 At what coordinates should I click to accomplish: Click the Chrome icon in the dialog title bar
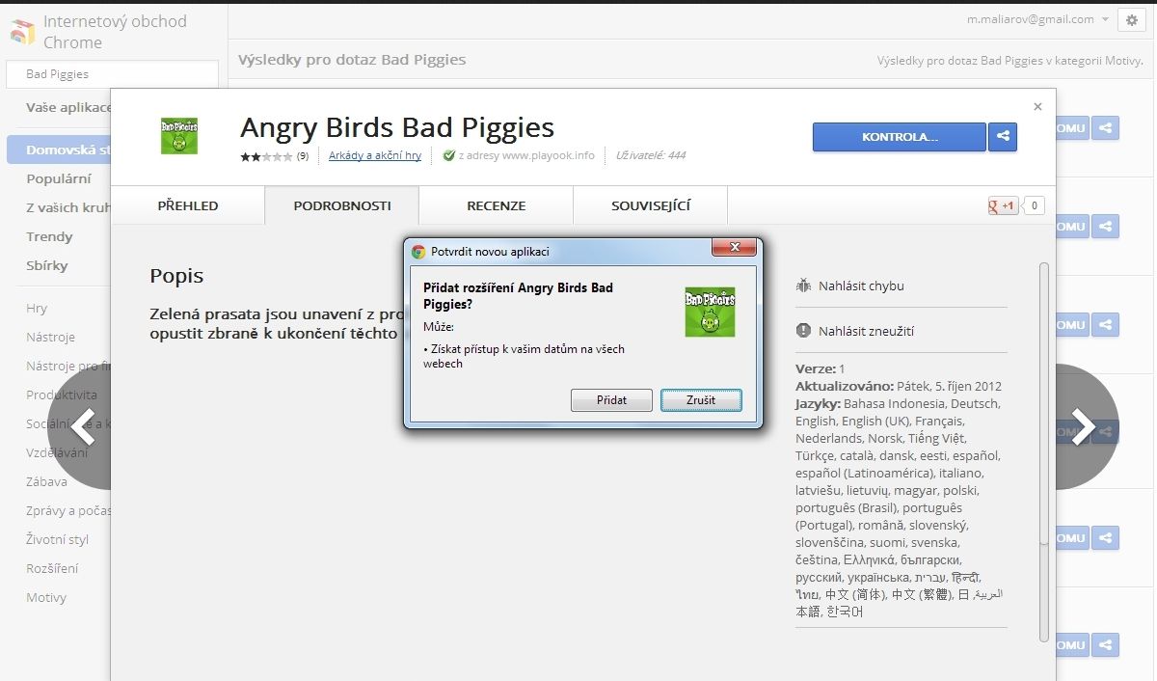click(418, 252)
